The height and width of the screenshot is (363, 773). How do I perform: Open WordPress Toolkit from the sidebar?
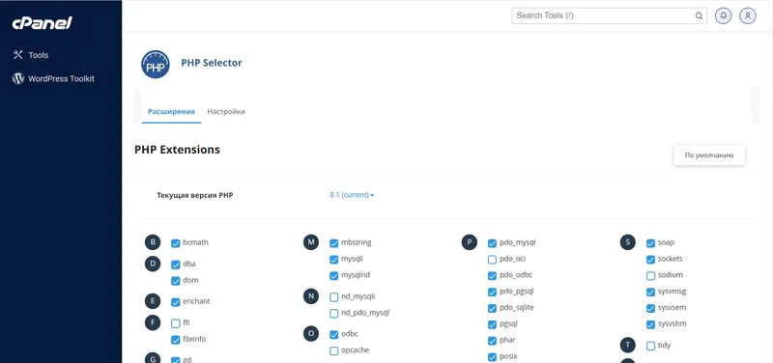53,79
